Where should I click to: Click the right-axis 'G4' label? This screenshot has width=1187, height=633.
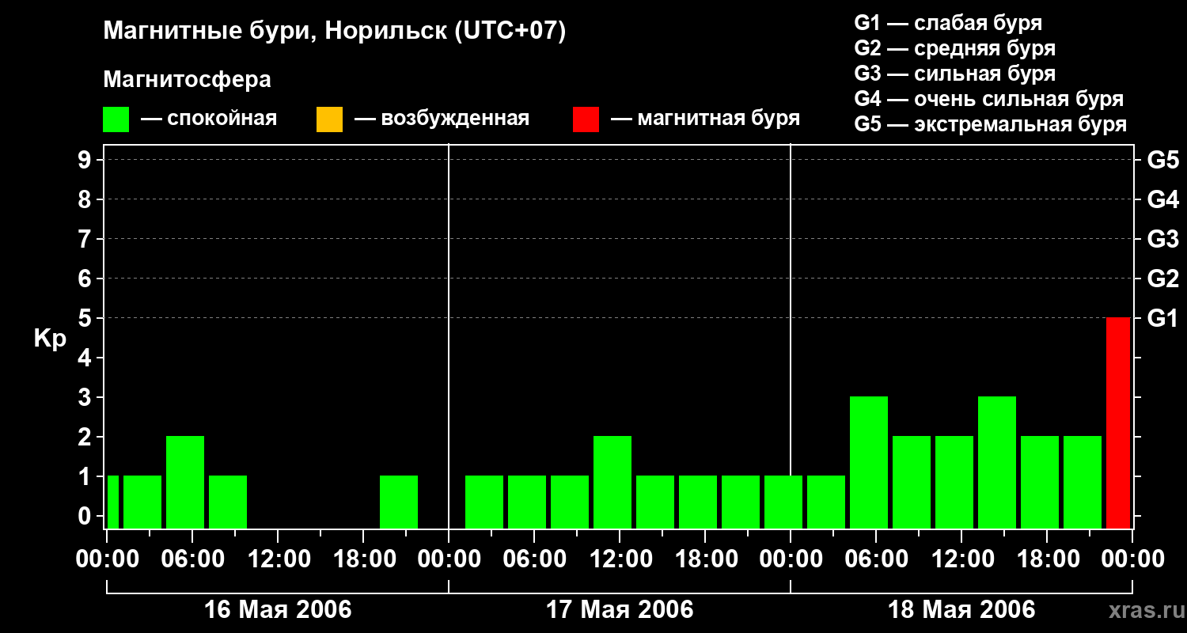click(x=1163, y=199)
